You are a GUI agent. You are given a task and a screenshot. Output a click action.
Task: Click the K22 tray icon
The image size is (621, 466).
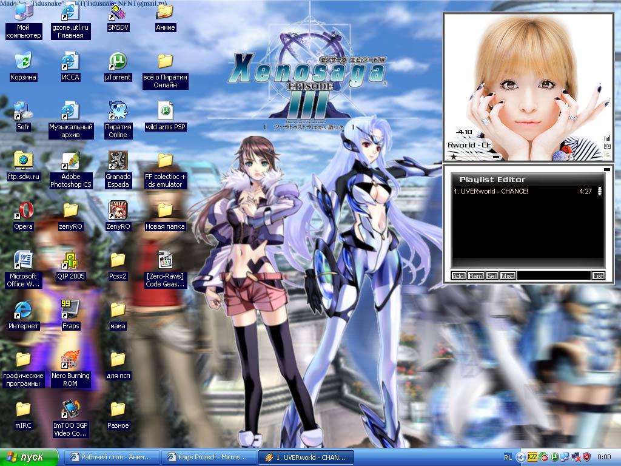(x=532, y=457)
